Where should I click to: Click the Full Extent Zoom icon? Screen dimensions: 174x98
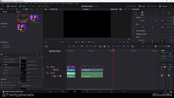tap(124, 46)
